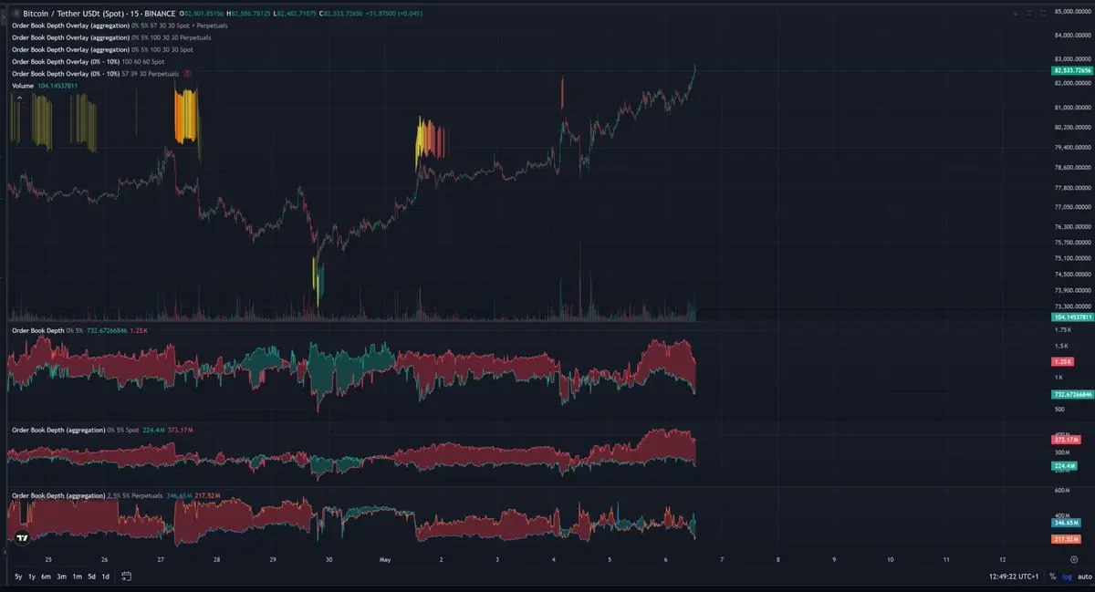Select the 1d time range
The image size is (1095, 592).
pos(106,576)
